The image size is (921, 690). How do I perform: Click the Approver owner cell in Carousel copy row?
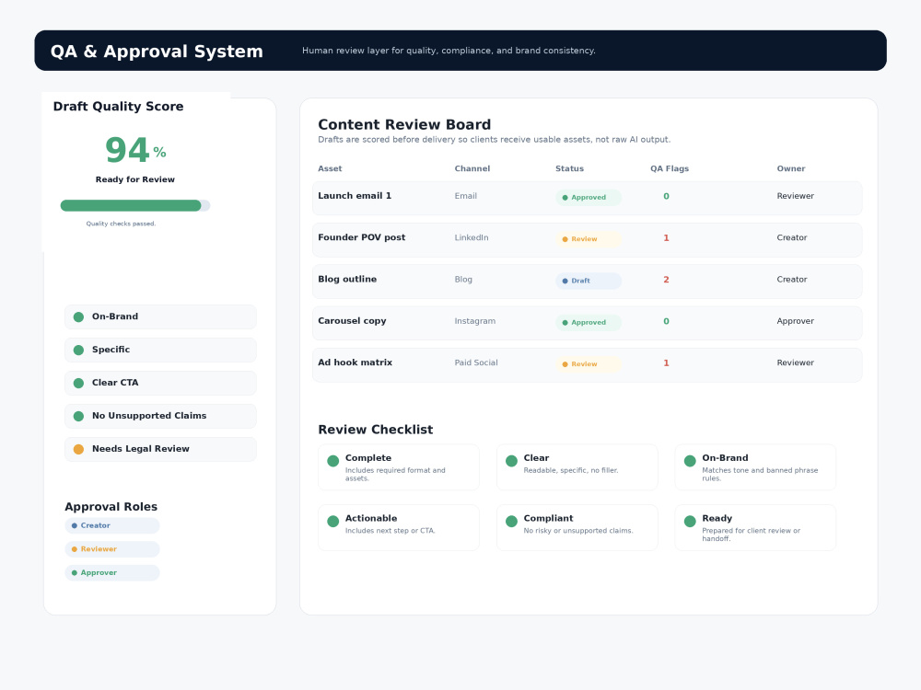pos(796,321)
